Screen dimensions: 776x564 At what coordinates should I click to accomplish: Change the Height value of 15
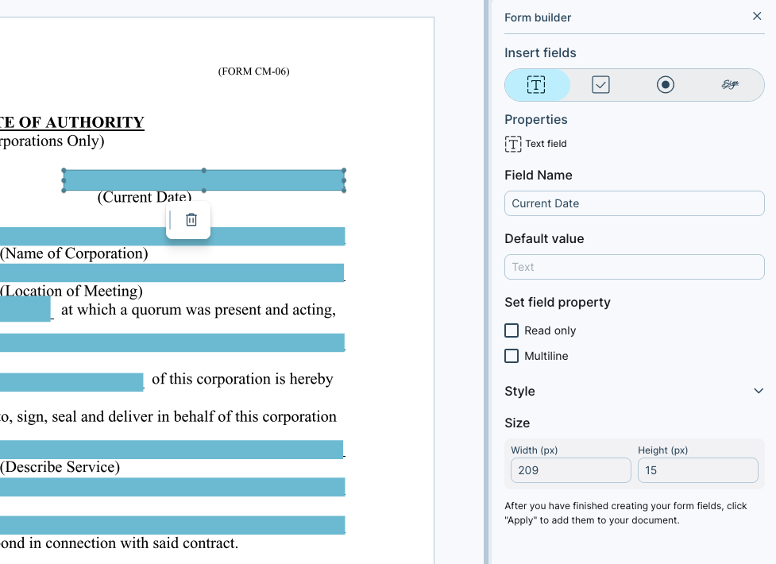click(x=697, y=470)
